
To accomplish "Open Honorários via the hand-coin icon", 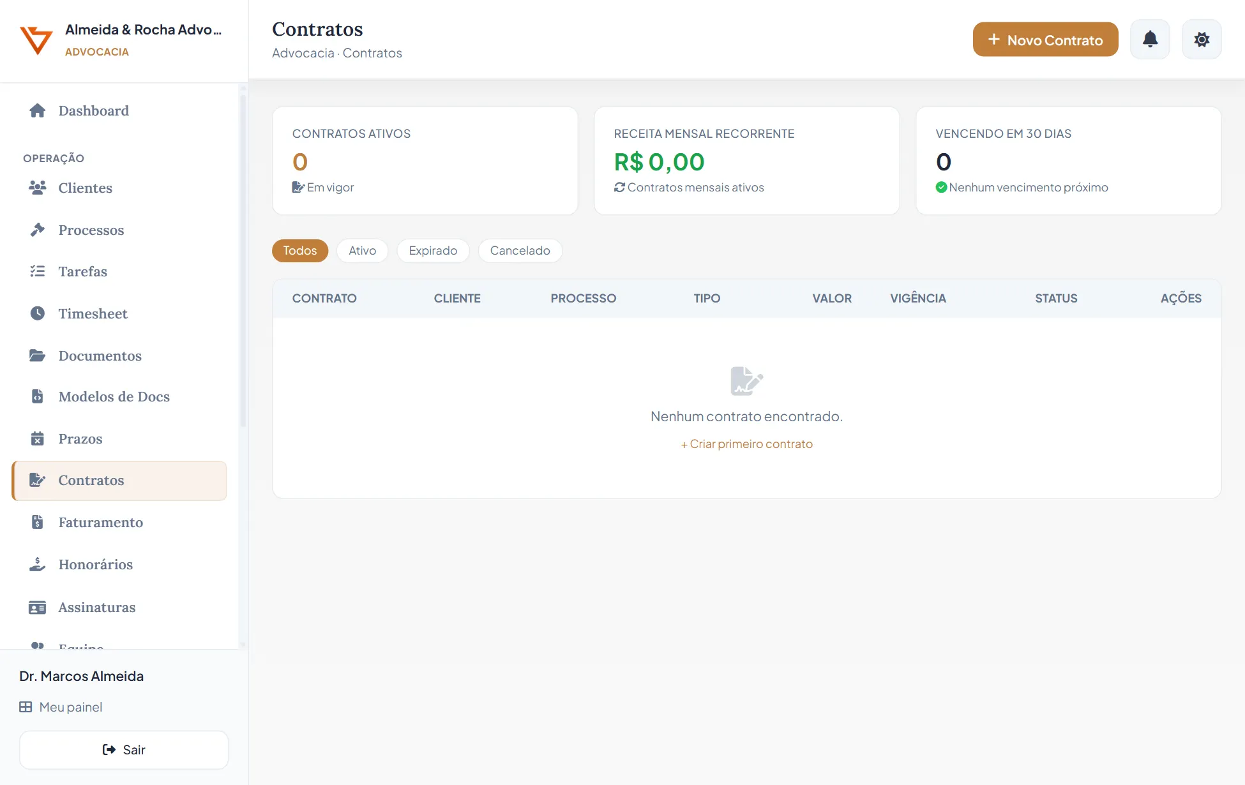I will click(x=38, y=564).
